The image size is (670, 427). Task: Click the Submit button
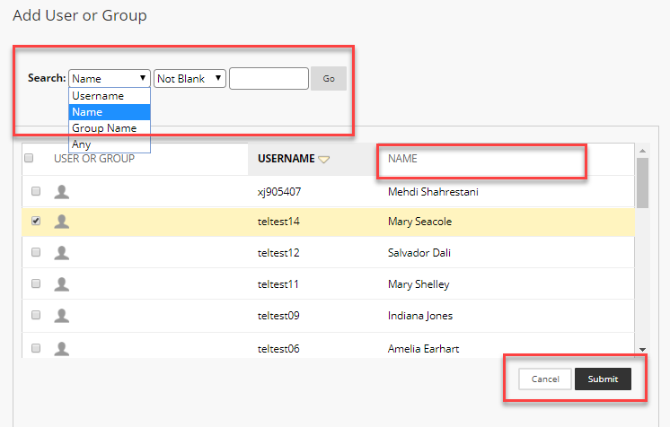pyautogui.click(x=603, y=379)
